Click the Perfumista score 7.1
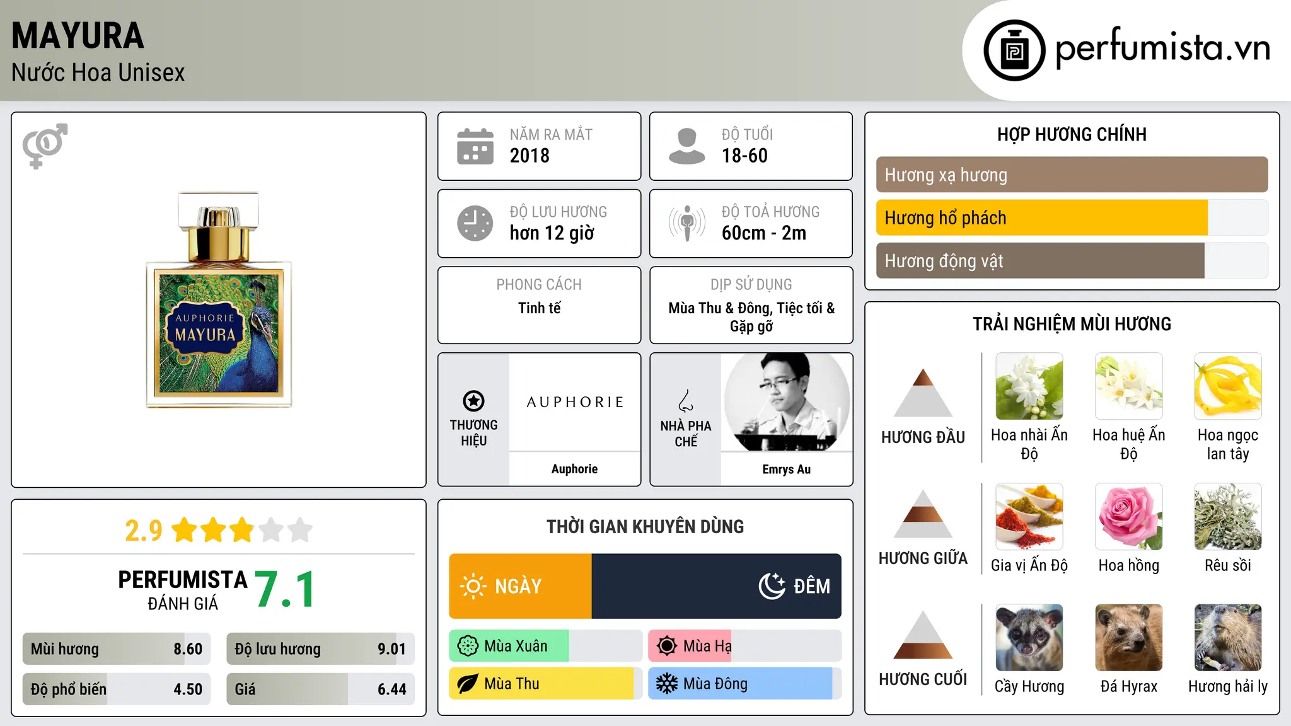 pos(285,589)
